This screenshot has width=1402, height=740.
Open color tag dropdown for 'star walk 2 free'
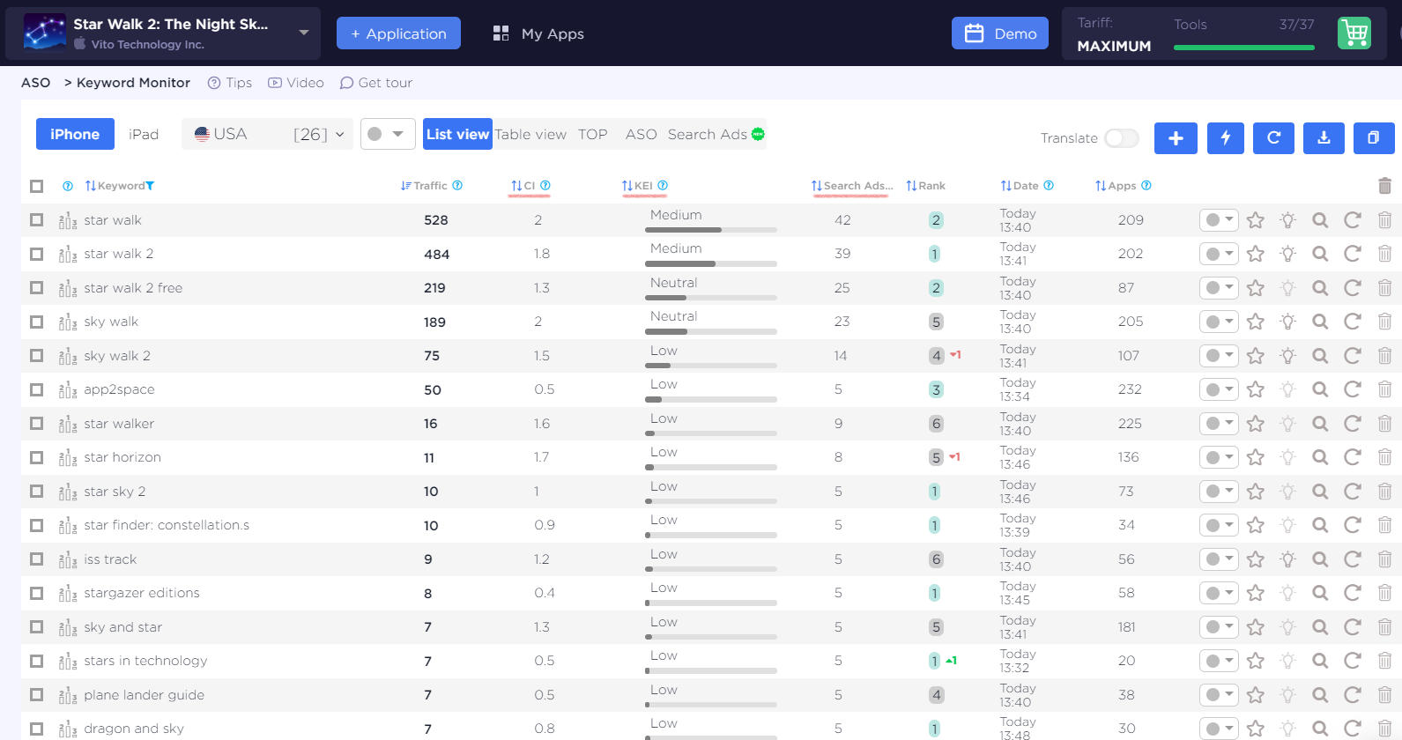click(1219, 288)
